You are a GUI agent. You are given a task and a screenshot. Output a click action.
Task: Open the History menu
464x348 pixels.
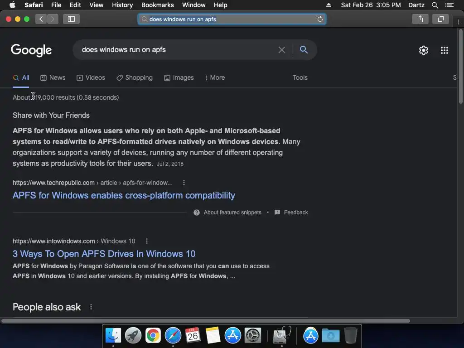[122, 5]
